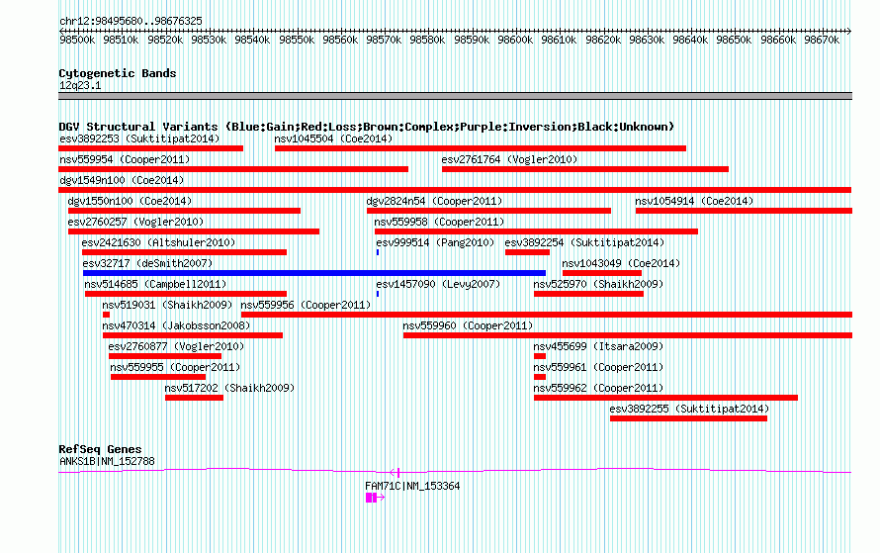The width and height of the screenshot is (880, 553).
Task: Click the red esv3892254 loss bar
Action: coord(528,252)
